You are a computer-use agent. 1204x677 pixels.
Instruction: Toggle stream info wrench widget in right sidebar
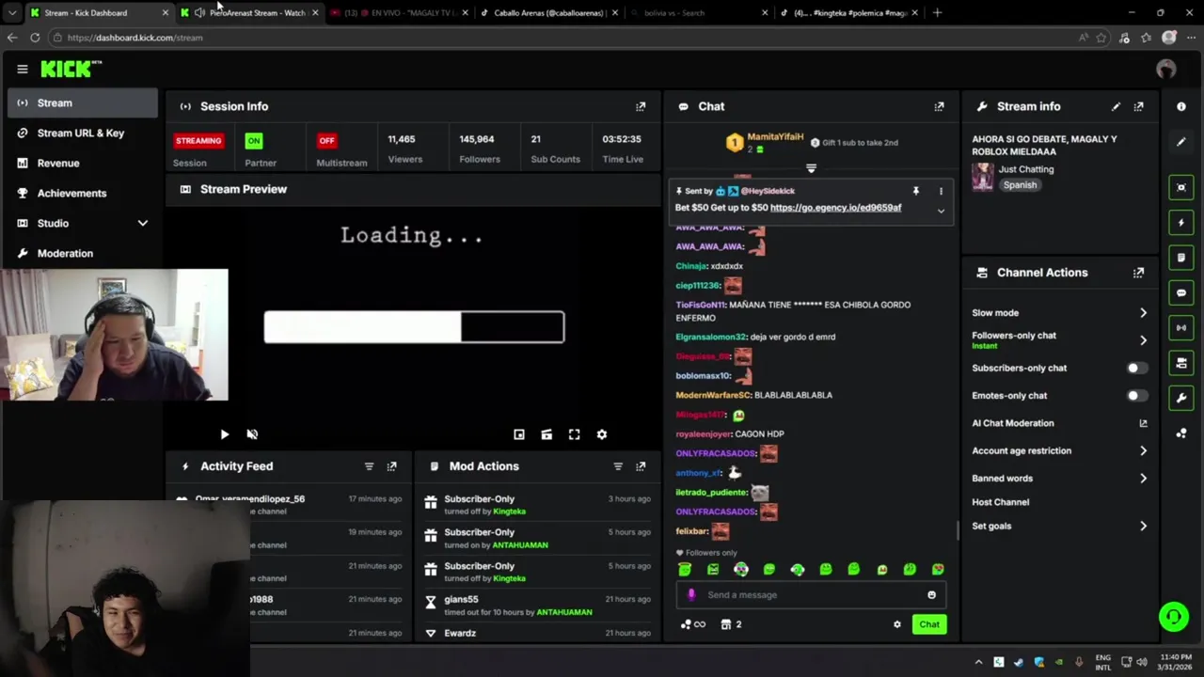1181,398
